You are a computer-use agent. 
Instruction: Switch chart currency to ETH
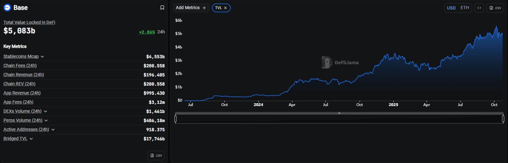point(465,8)
